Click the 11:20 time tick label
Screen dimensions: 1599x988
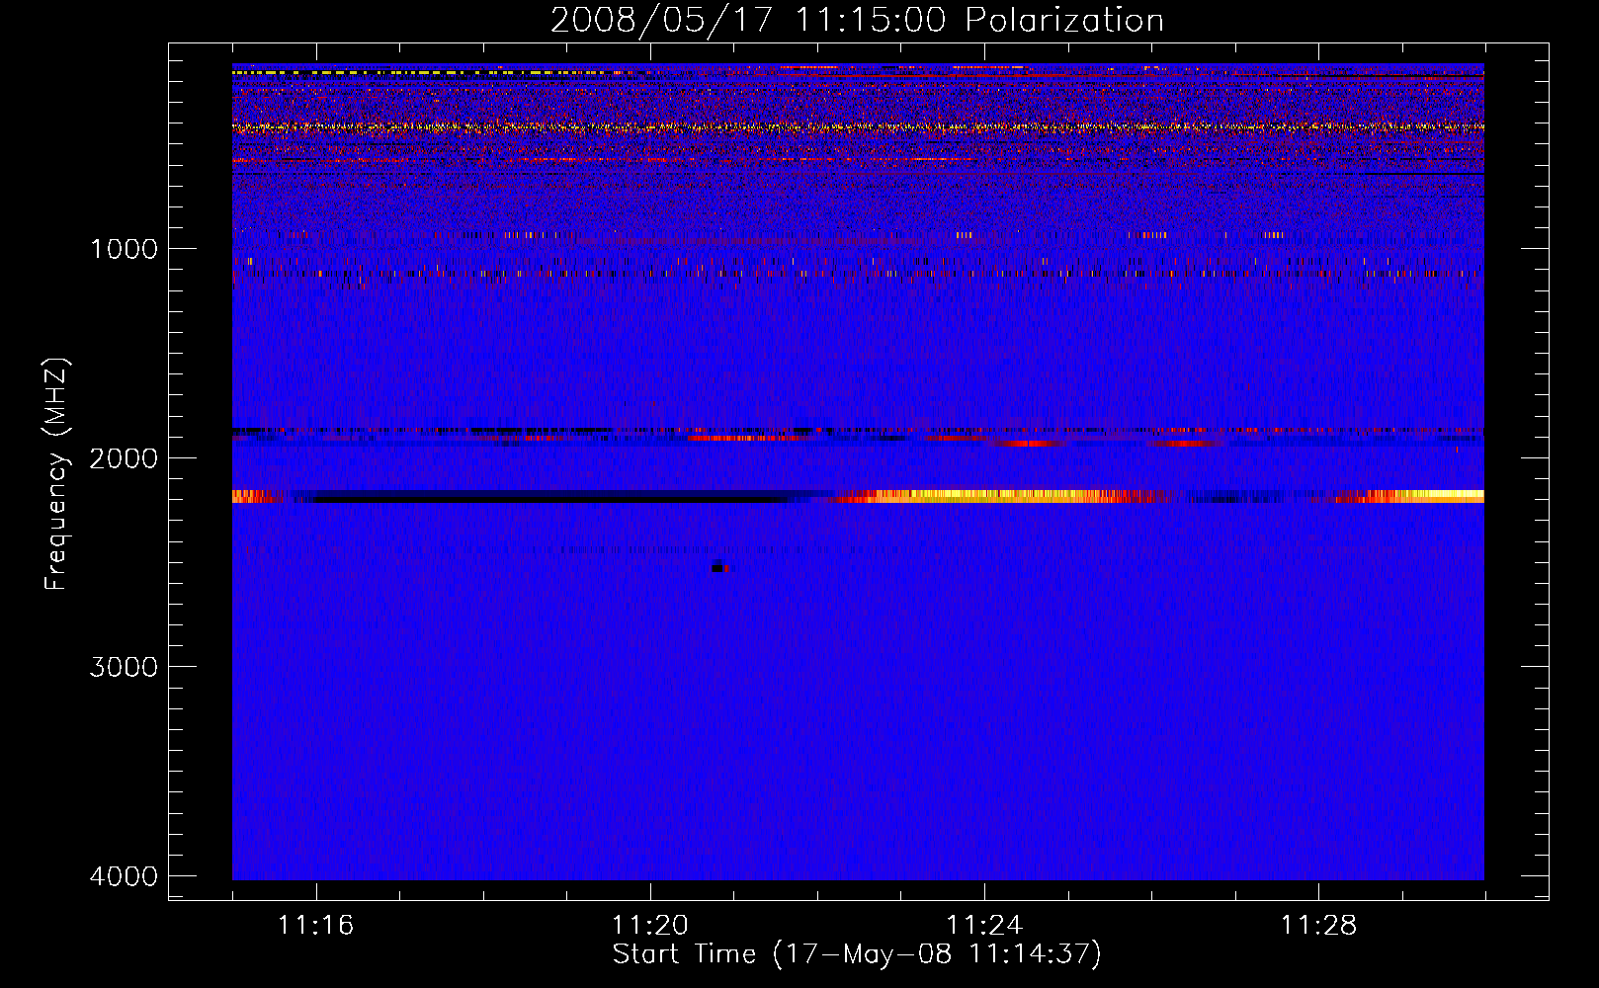650,925
